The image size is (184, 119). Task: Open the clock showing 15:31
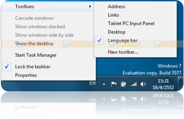click(x=163, y=84)
